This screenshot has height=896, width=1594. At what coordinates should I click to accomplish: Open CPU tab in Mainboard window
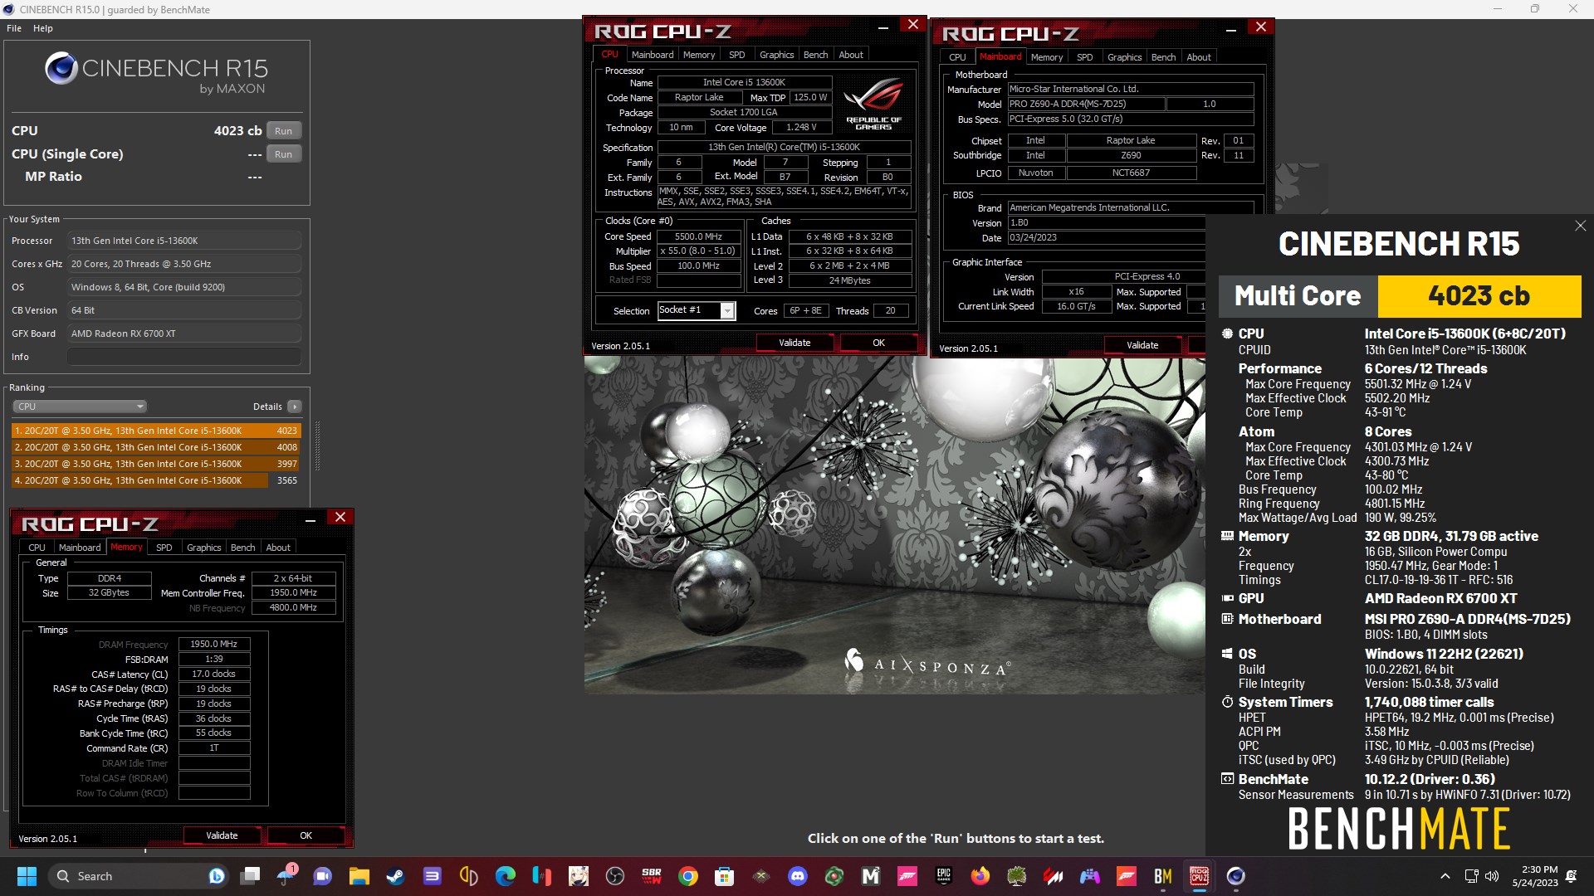(957, 57)
